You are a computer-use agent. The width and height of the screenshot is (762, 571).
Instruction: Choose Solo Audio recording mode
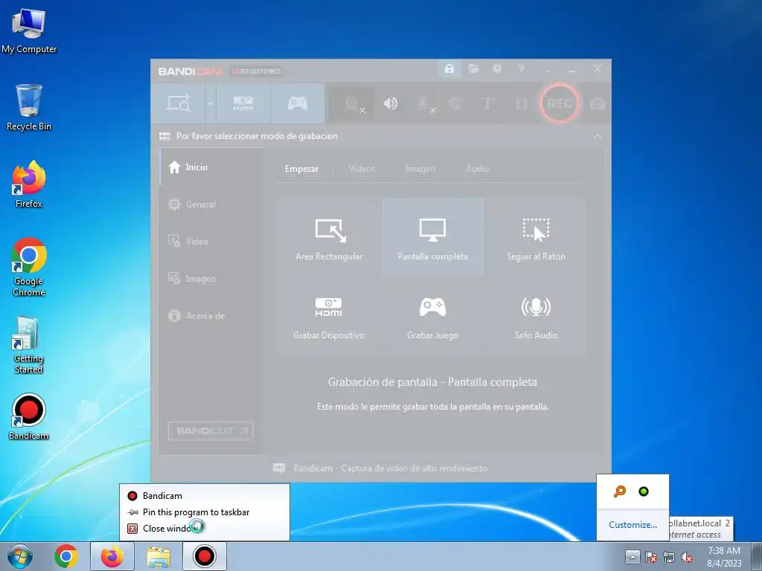(x=536, y=316)
